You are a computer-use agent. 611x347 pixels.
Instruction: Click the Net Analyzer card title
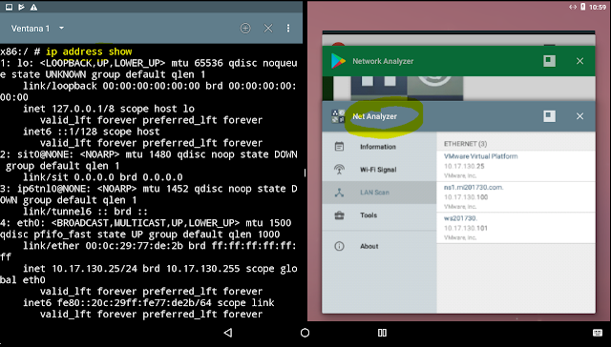(x=375, y=116)
